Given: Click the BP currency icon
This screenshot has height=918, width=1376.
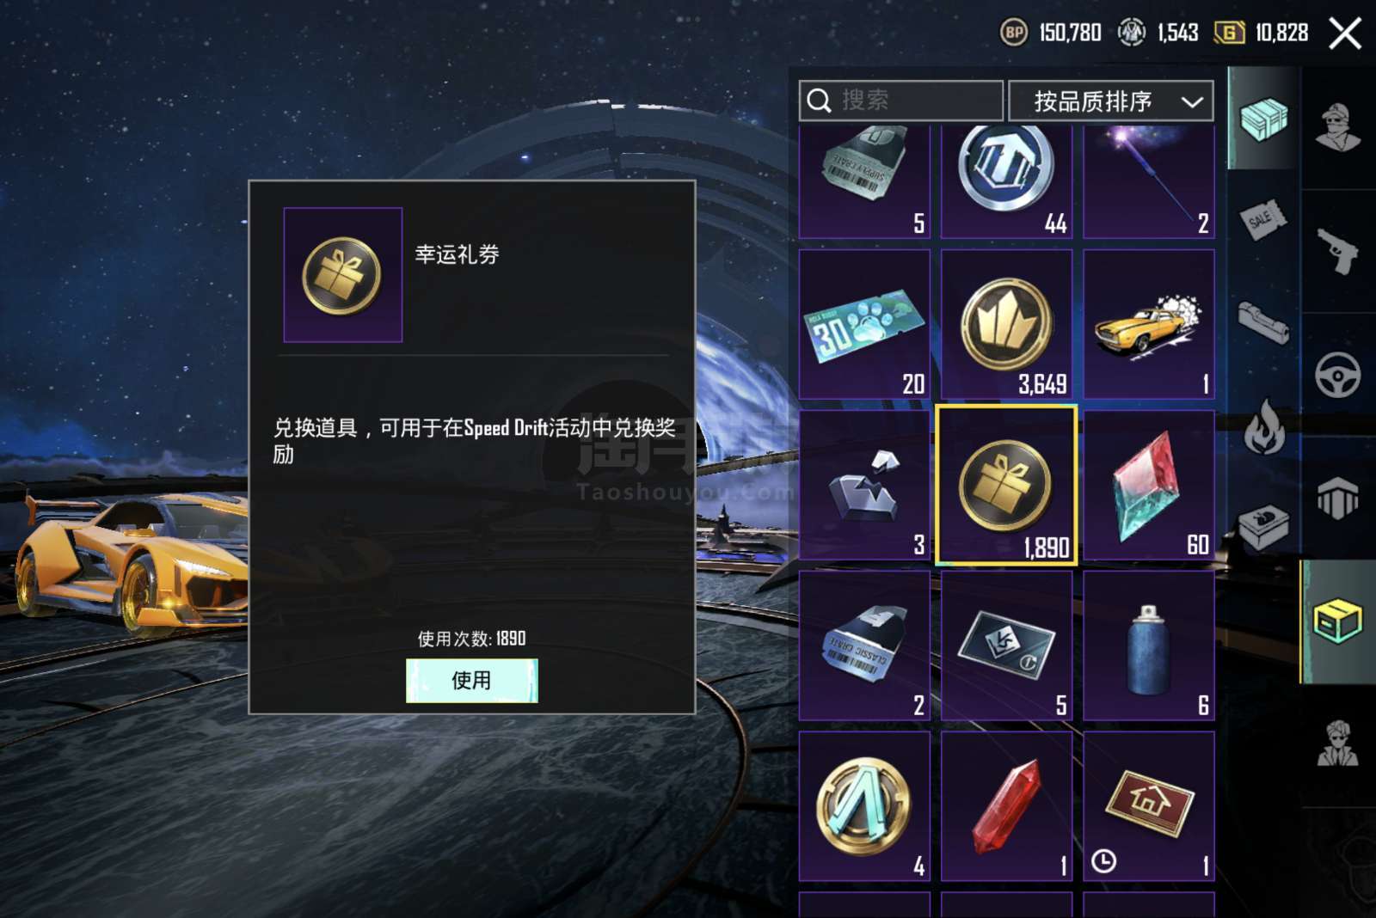Looking at the screenshot, I should point(1014,33).
